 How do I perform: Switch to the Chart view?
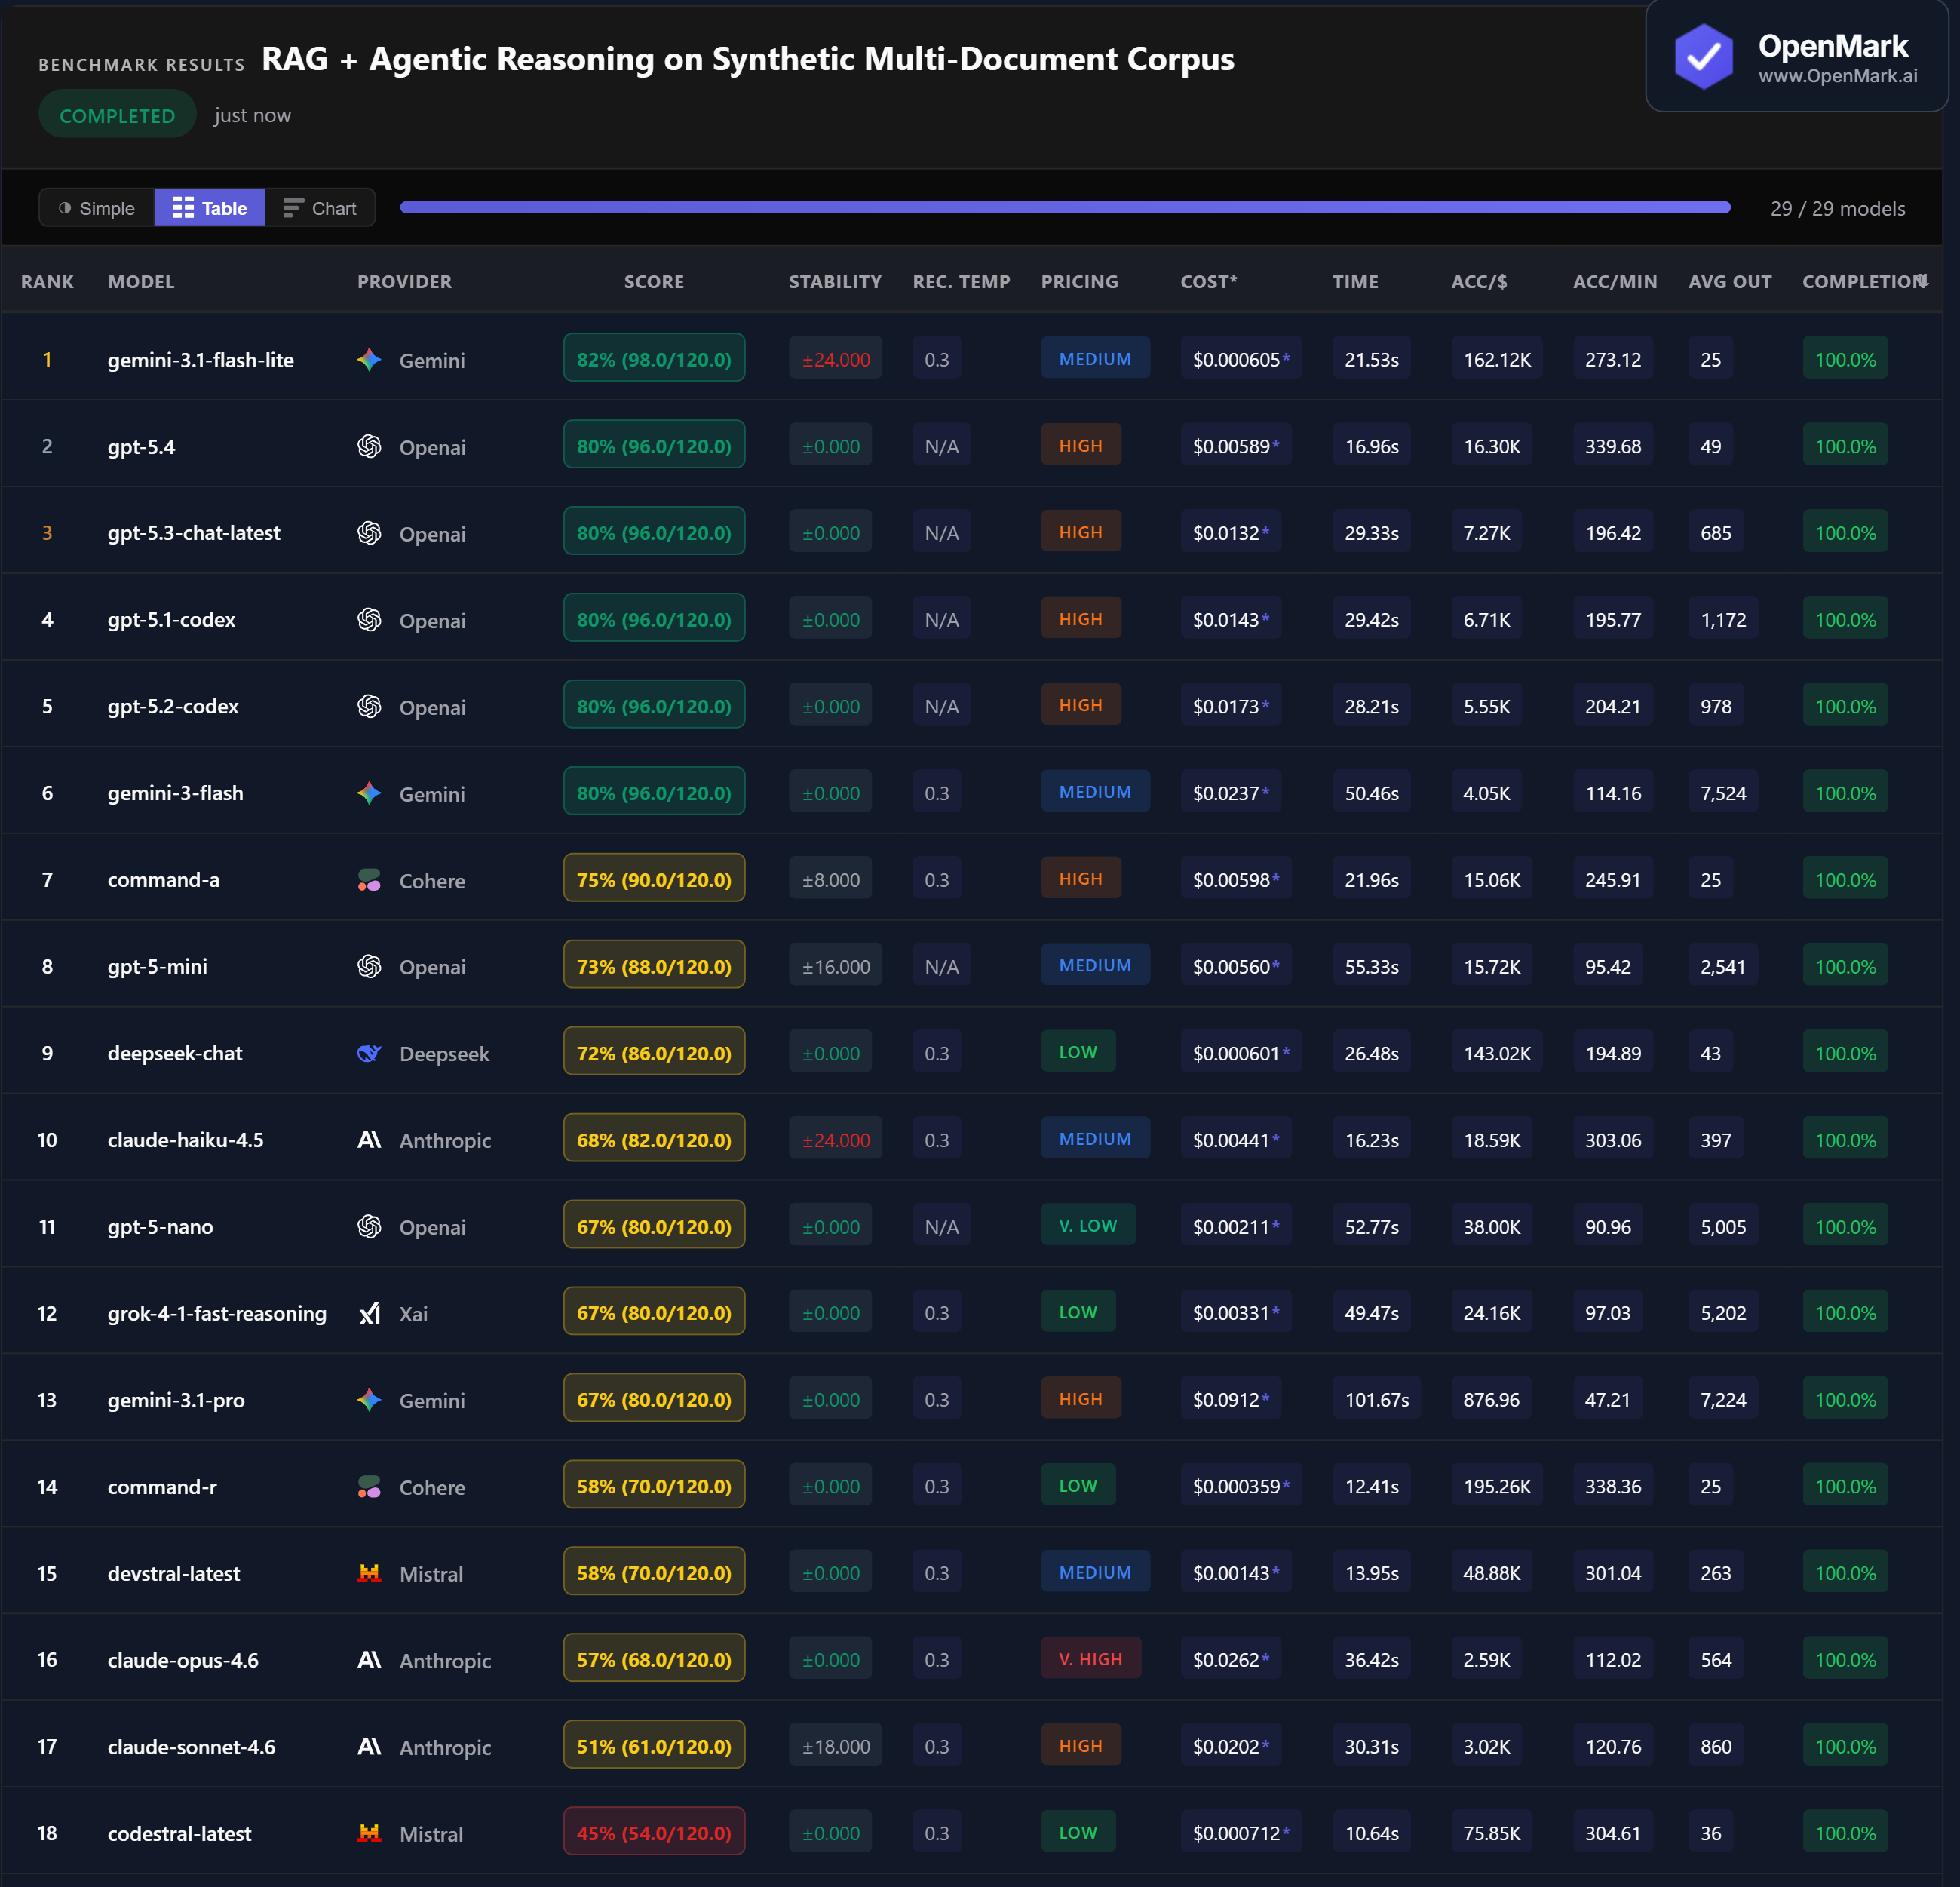(320, 208)
